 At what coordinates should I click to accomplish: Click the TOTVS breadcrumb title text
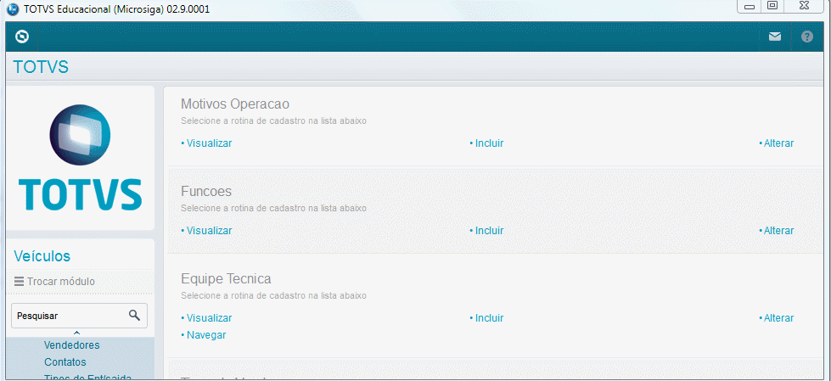click(41, 67)
